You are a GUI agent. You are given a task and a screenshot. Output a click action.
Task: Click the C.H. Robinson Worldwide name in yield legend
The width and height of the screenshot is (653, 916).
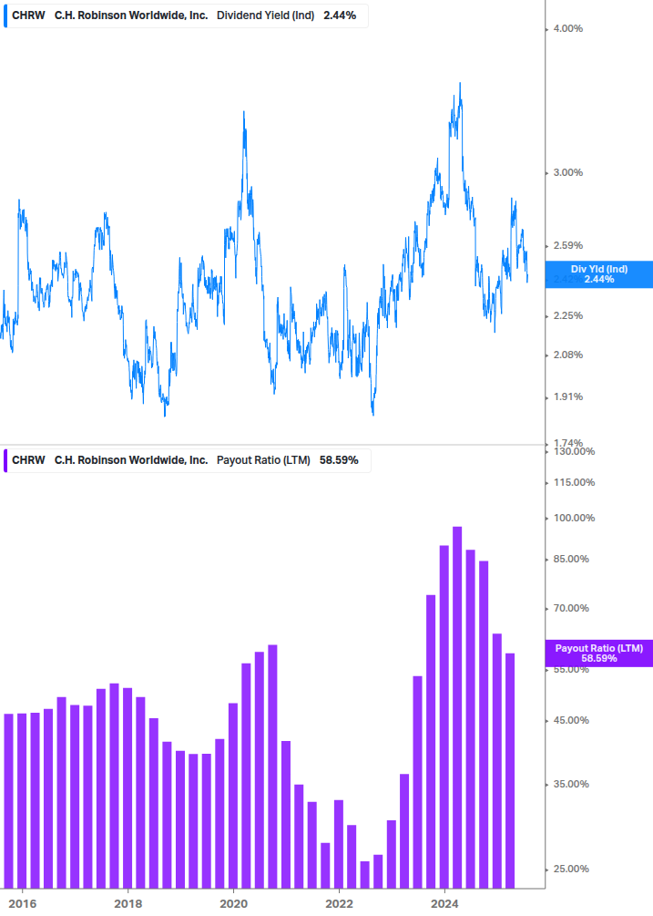(x=131, y=15)
